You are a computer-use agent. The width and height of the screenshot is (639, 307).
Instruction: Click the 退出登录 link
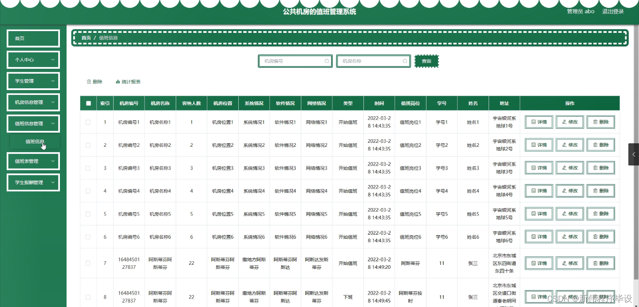(x=613, y=11)
